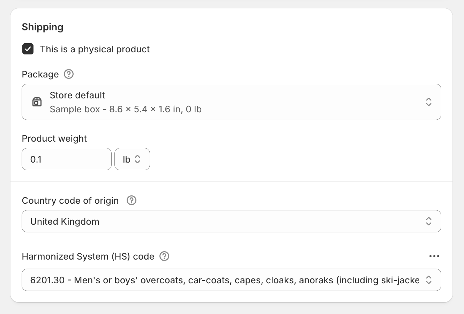
Task: Click the Country code of origin label
Action: pyautogui.click(x=70, y=201)
